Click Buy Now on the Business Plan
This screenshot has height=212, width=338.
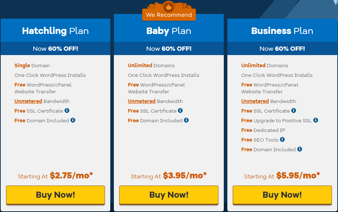click(x=282, y=195)
